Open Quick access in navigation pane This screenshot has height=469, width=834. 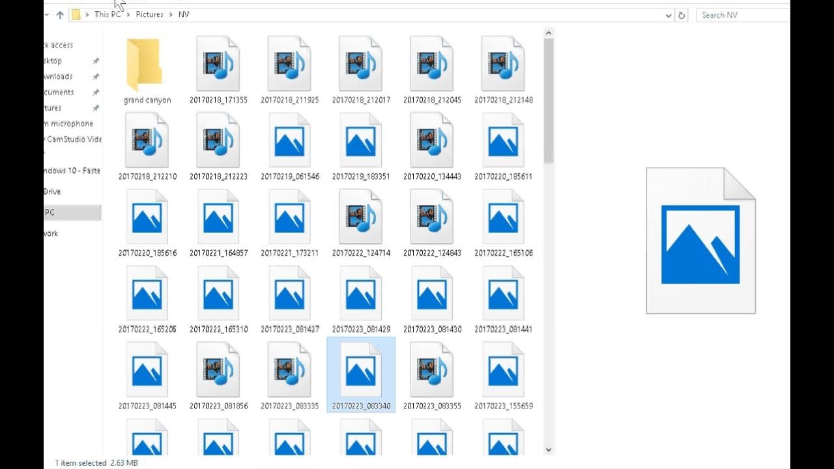[59, 45]
